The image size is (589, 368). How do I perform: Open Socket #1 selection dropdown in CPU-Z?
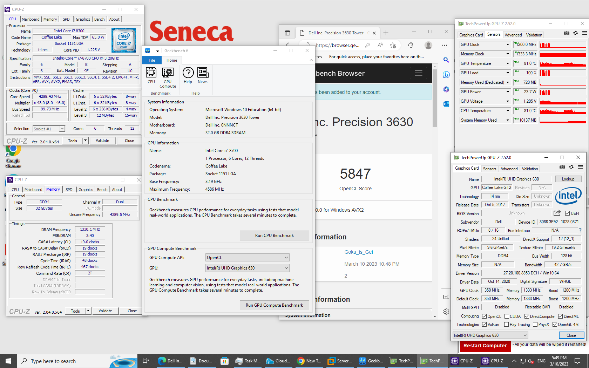49,129
